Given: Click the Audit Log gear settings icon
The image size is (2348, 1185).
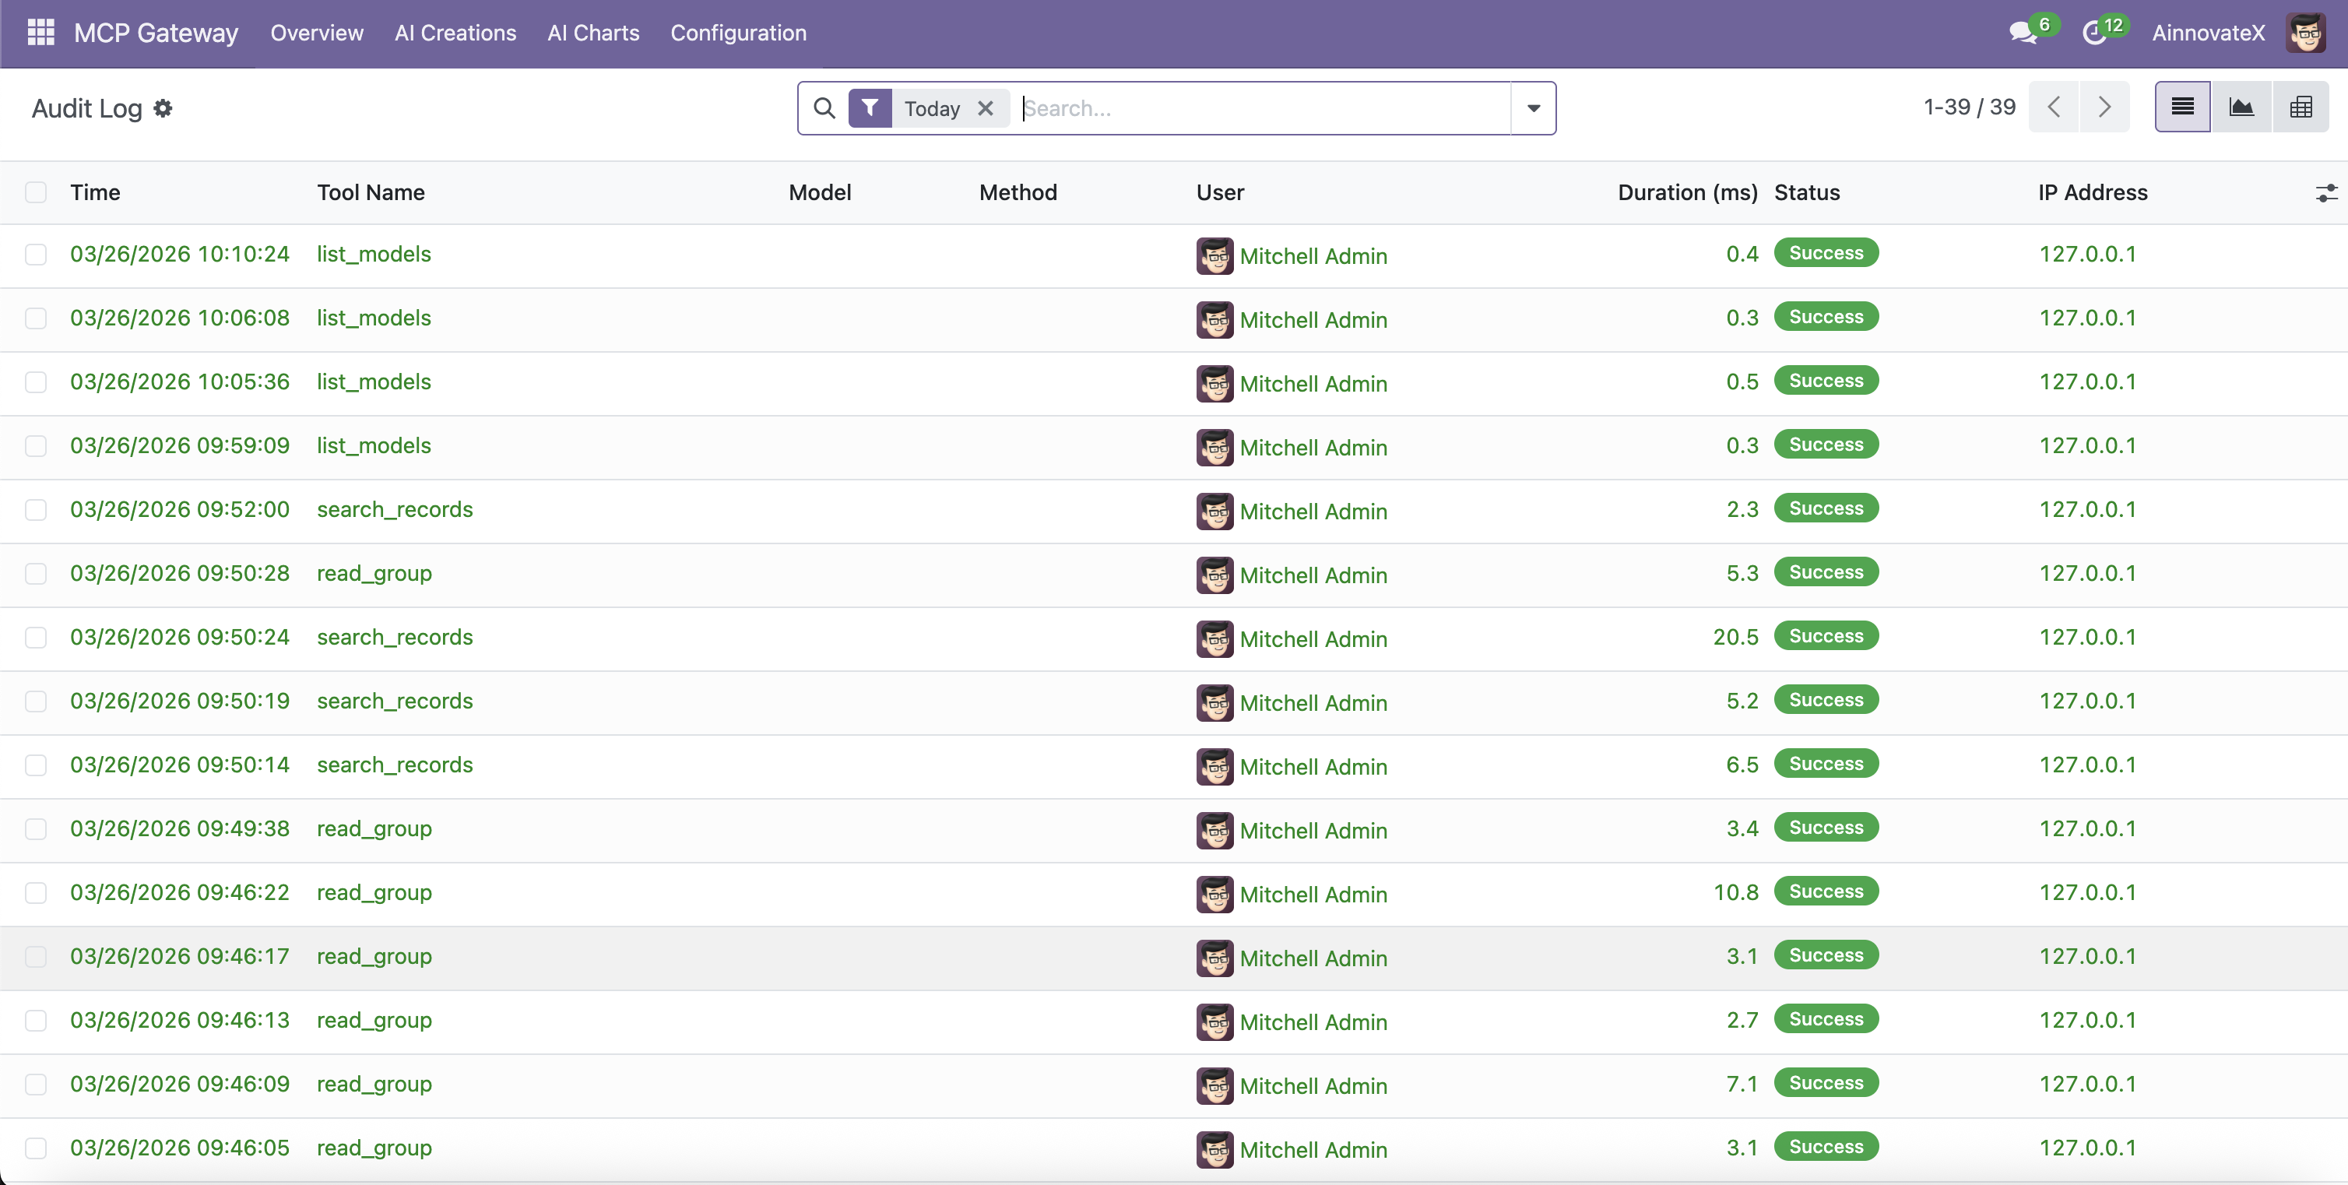Looking at the screenshot, I should click(x=163, y=108).
